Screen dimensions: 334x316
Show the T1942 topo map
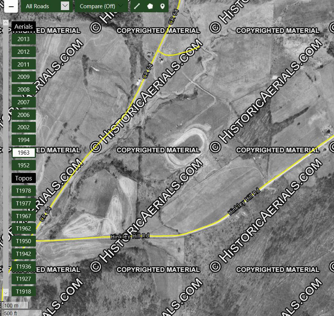24,254
